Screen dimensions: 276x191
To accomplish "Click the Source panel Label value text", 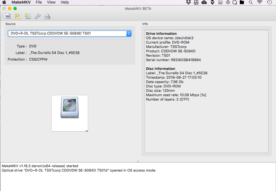I will [54, 53].
